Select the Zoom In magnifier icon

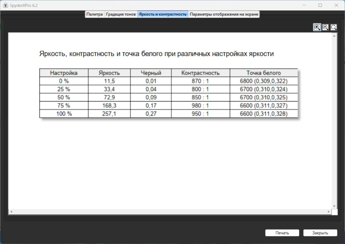[317, 27]
